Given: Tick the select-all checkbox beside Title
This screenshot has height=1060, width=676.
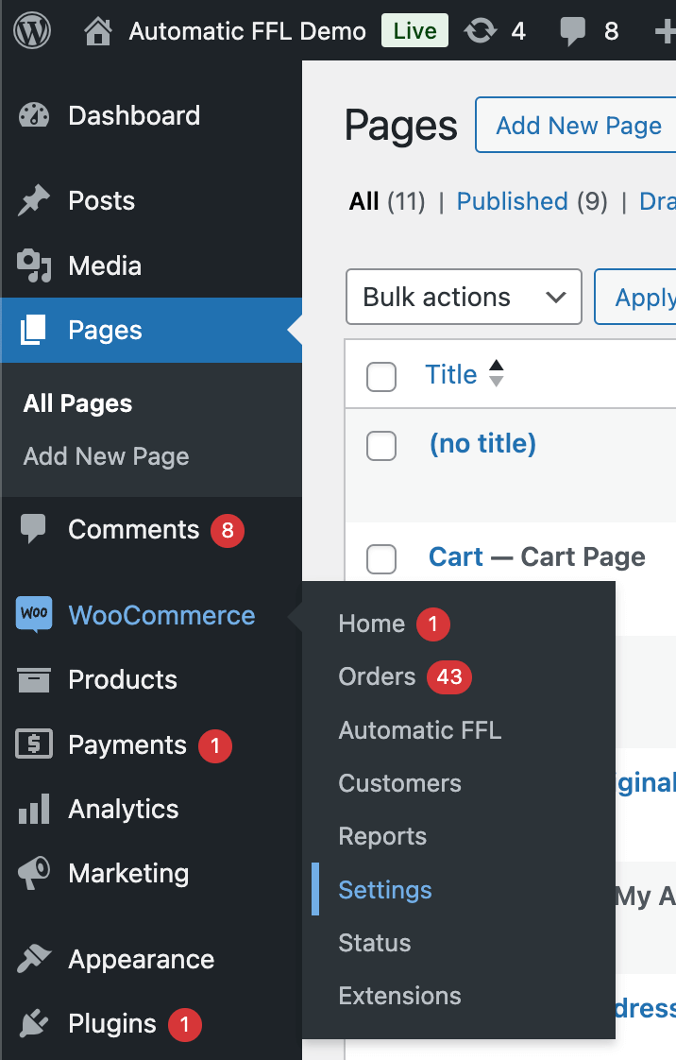Looking at the screenshot, I should tap(381, 376).
